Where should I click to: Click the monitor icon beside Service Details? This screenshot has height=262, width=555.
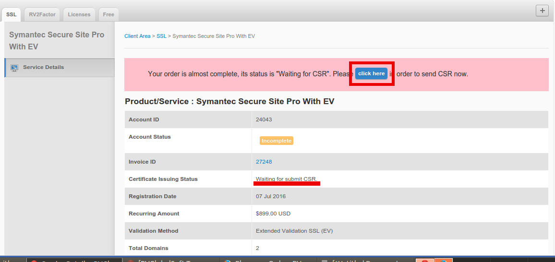point(14,68)
